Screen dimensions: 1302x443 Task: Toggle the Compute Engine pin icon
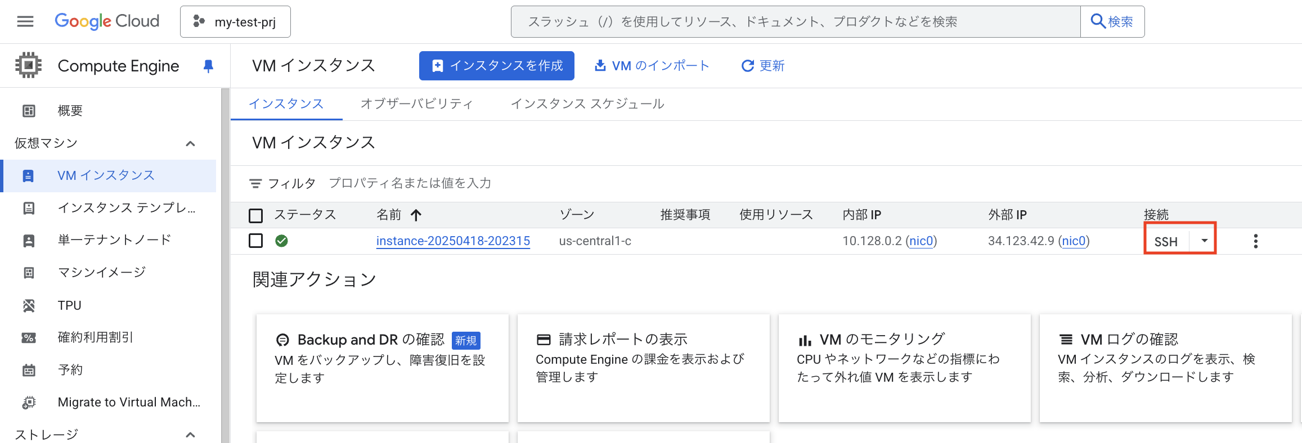click(x=208, y=66)
